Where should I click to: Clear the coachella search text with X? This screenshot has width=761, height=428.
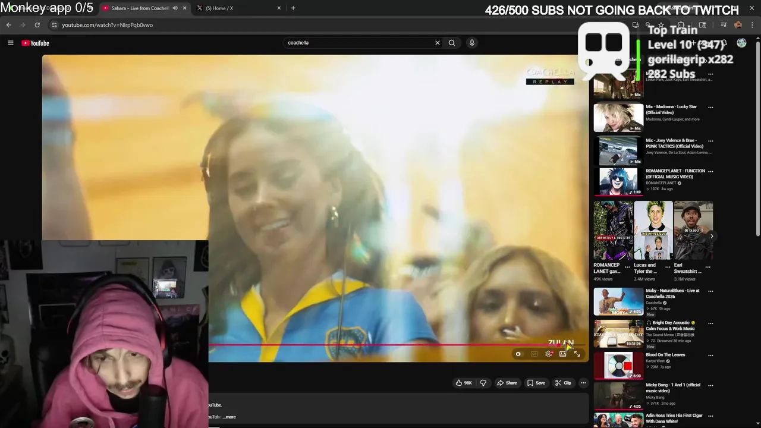point(438,43)
